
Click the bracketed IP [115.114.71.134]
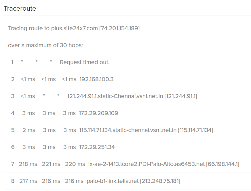pyautogui.click(x=195, y=130)
